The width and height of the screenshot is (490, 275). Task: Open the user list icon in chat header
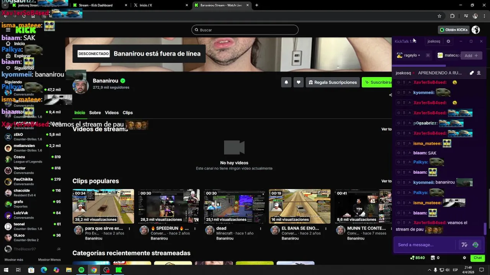coord(479,73)
